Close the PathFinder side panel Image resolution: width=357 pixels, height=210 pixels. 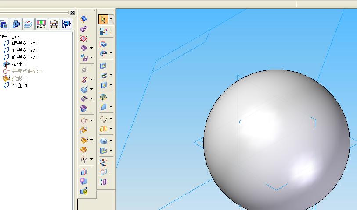click(72, 13)
